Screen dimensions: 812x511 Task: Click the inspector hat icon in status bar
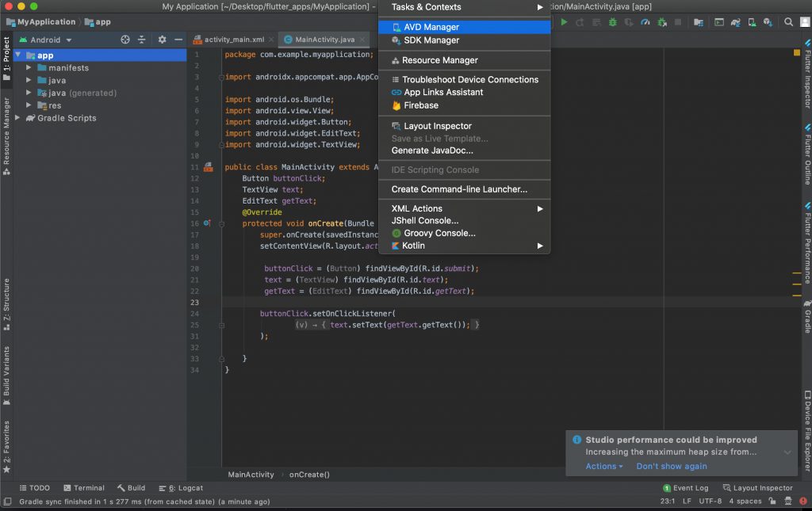point(788,501)
